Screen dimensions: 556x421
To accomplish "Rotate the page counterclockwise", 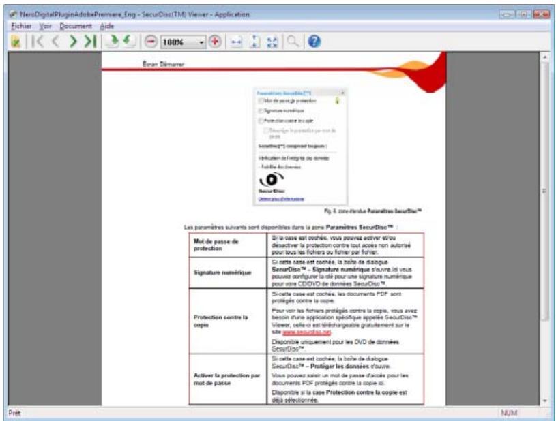I will click(130, 42).
